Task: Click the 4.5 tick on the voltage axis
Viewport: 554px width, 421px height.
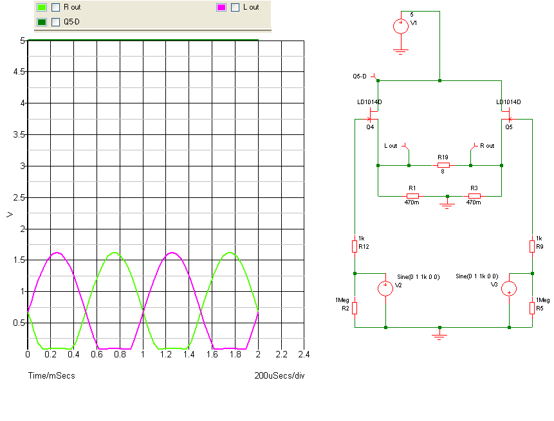Action: 19,71
